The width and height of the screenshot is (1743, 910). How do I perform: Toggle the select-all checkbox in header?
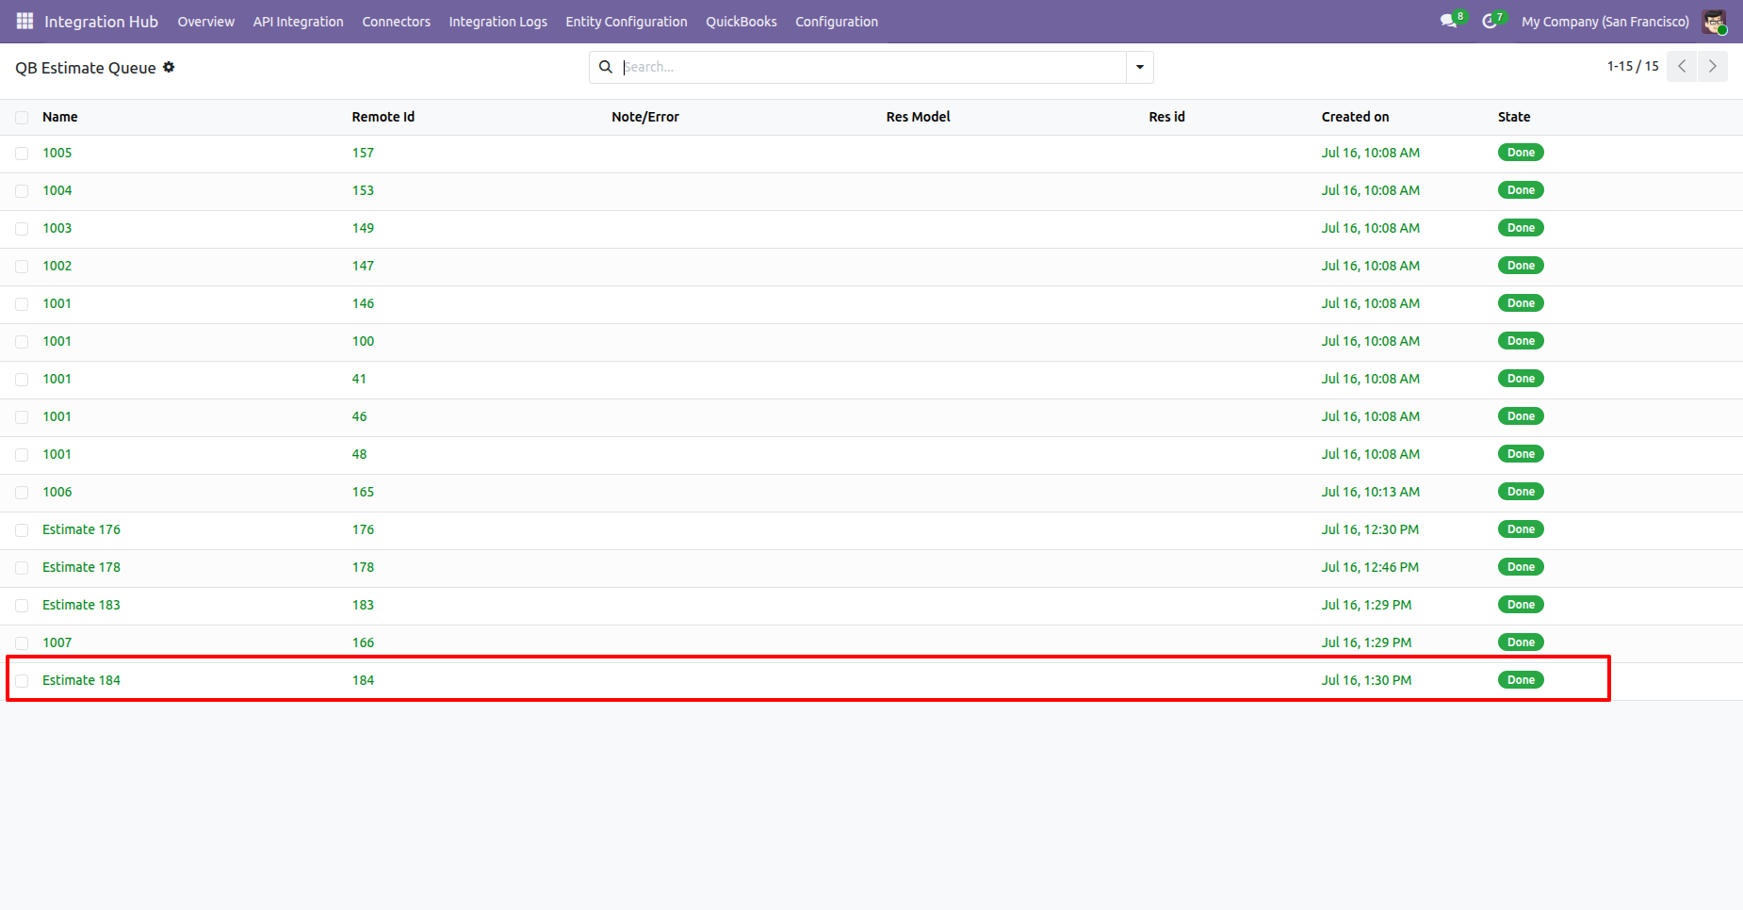tap(22, 118)
